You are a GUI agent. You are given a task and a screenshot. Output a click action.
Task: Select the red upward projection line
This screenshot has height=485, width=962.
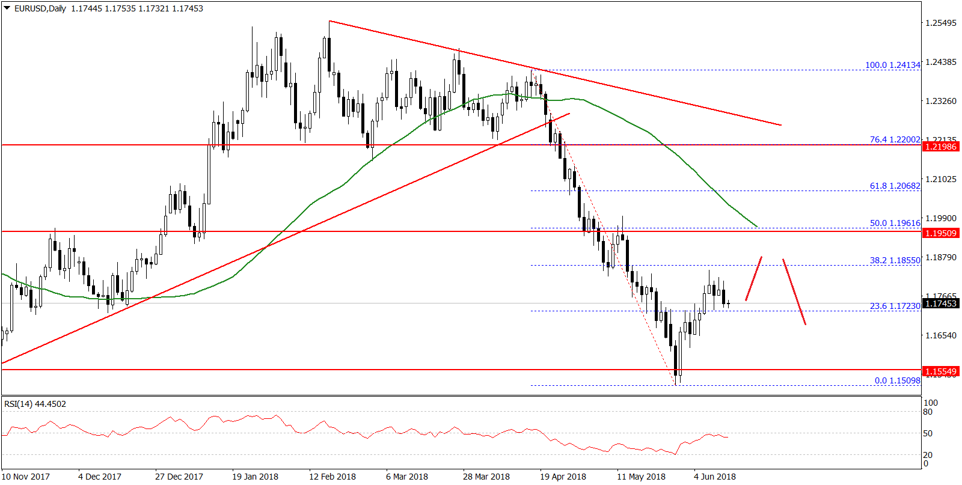click(754, 278)
